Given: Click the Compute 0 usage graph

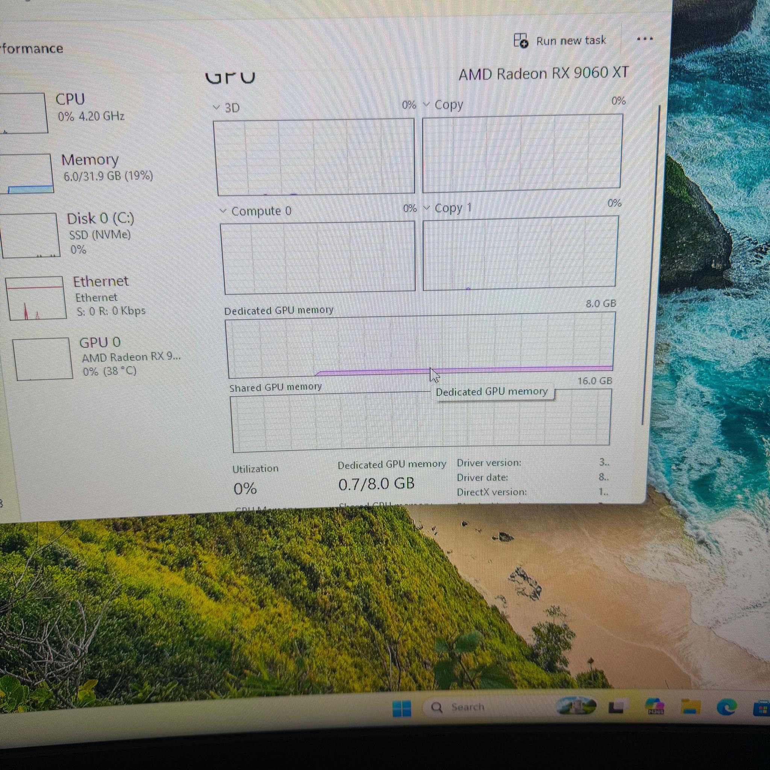Looking at the screenshot, I should [x=319, y=258].
